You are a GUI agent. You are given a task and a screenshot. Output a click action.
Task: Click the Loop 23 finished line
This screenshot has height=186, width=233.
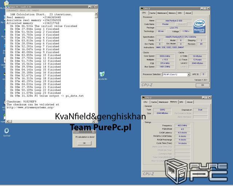click(35, 93)
